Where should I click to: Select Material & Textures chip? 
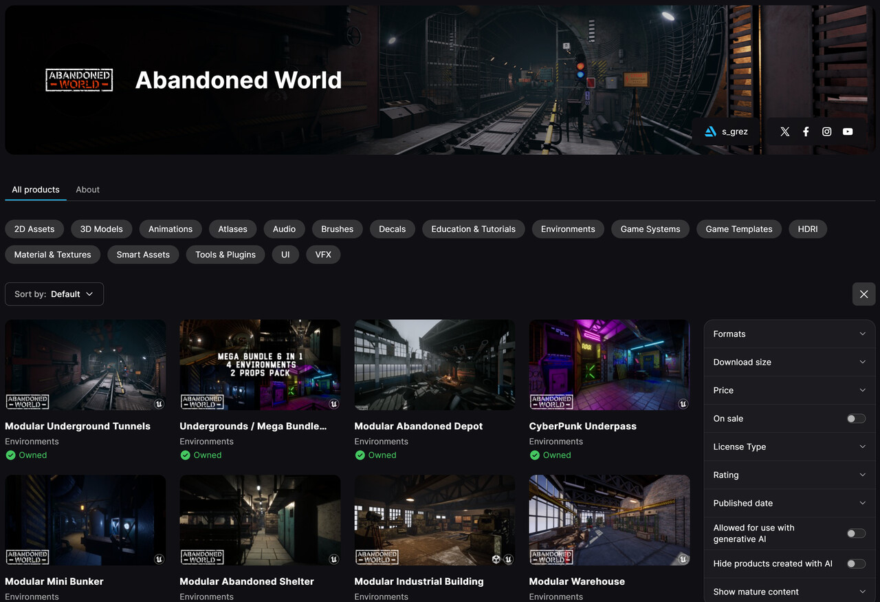pos(53,255)
